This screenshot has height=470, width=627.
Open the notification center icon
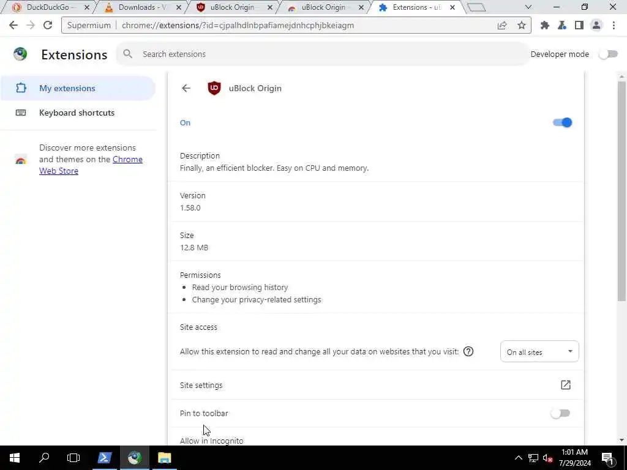608,458
